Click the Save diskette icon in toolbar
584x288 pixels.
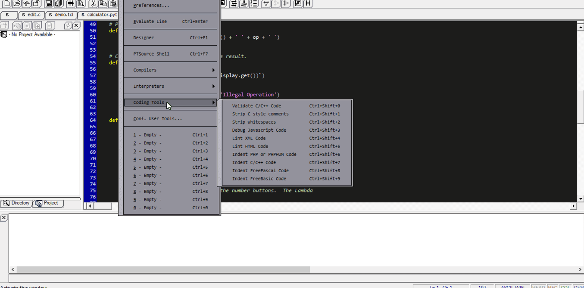[48, 4]
